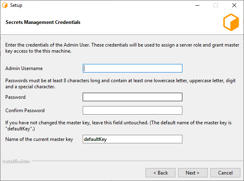244x181 pixels.
Task: Click the "Enter the credentials of the Admin User" text
Action: 122,48
